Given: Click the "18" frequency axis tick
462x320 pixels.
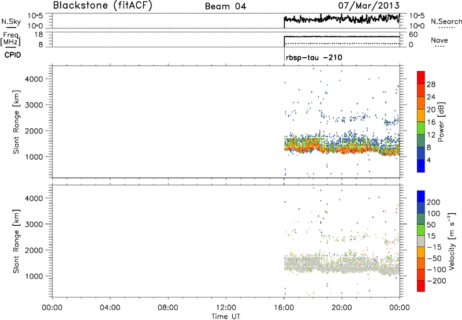Looking at the screenshot, I should [39, 35].
